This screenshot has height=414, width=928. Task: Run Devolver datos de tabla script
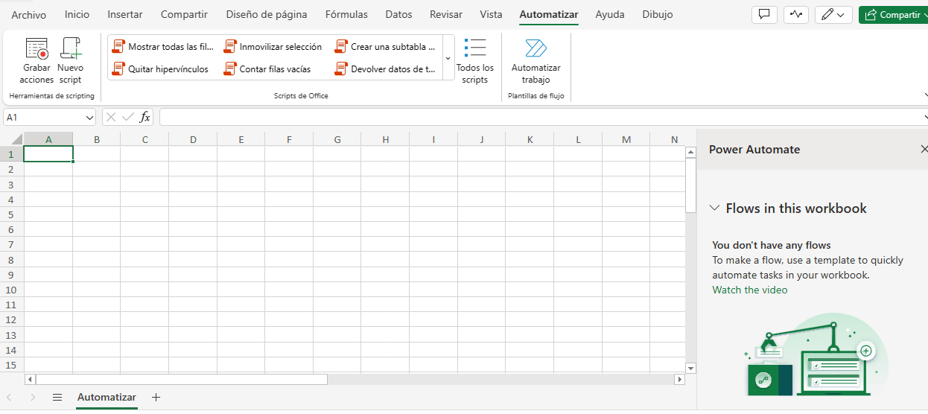[x=385, y=69]
